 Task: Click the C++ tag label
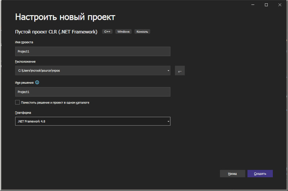pyautogui.click(x=107, y=32)
